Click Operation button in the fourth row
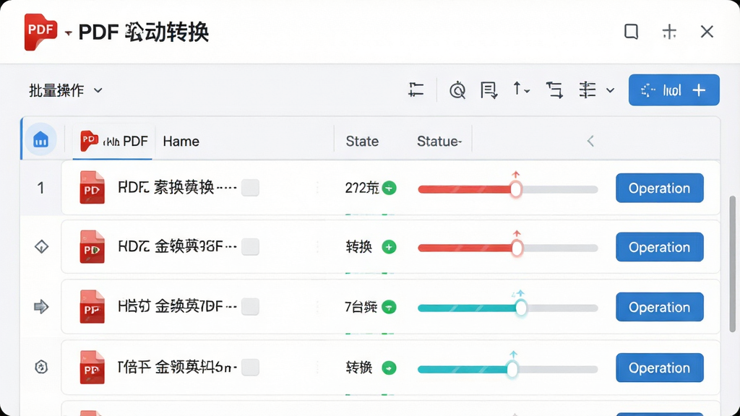This screenshot has height=416, width=740. coord(659,368)
